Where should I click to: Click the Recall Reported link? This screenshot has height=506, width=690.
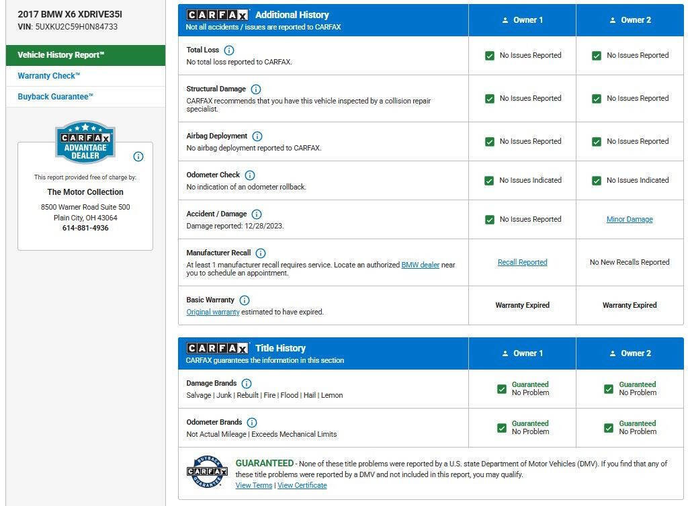(x=522, y=262)
